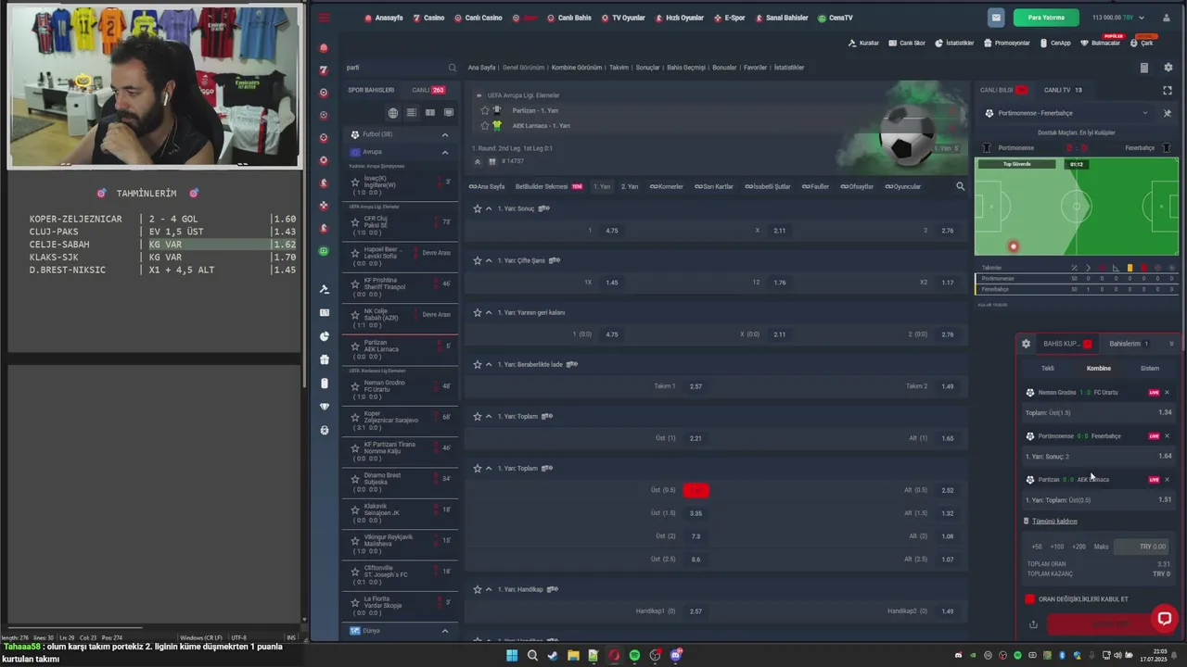Open the TV Oyunlar menu
Screen dimensions: 1187x667
click(624, 18)
